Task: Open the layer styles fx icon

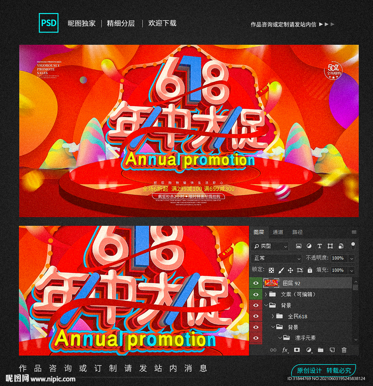Action: click(284, 350)
